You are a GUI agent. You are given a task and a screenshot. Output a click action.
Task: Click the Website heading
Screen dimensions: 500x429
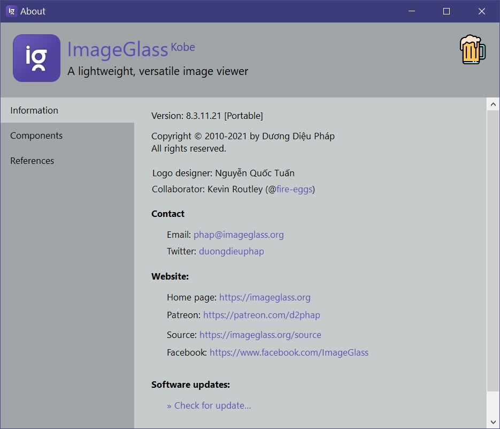coord(170,276)
